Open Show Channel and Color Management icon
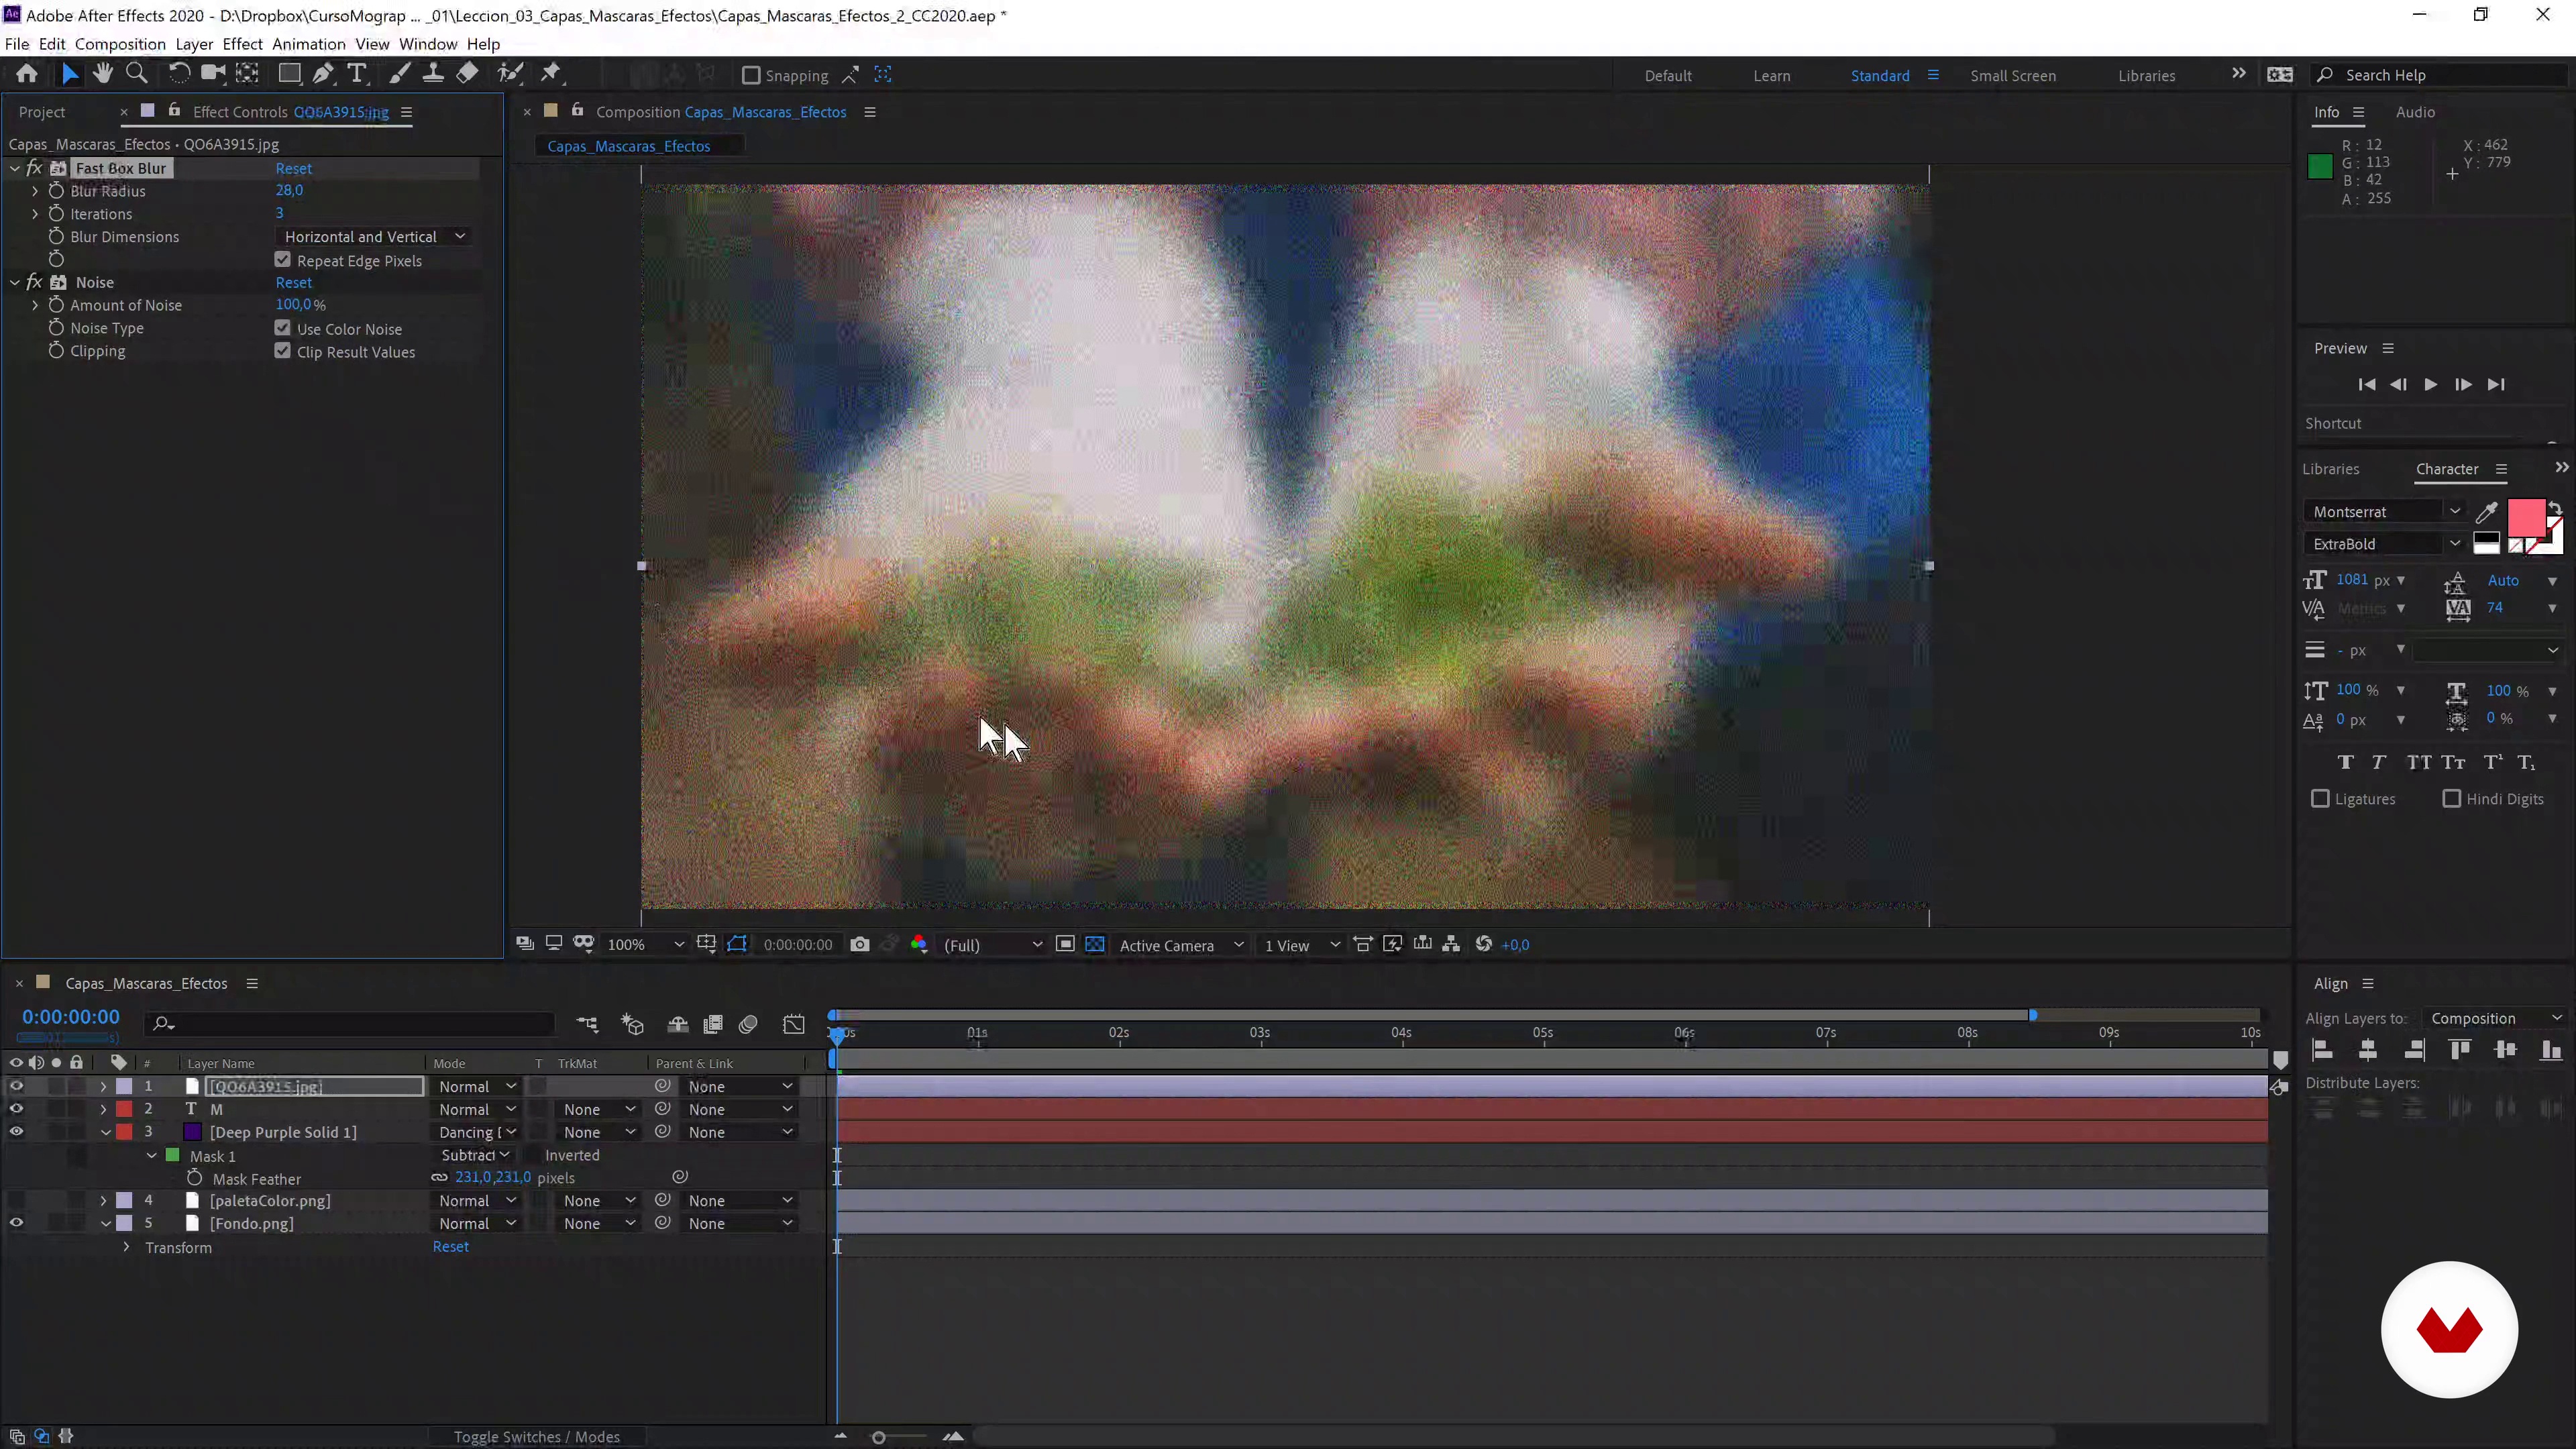 coord(919,945)
